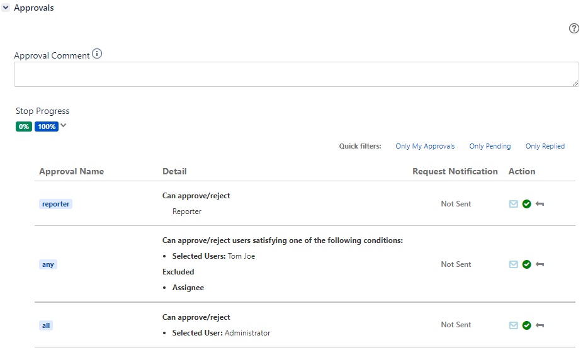Image resolution: width=583 pixels, height=355 pixels.
Task: Select the 100% blue progress badge
Action: (x=47, y=127)
